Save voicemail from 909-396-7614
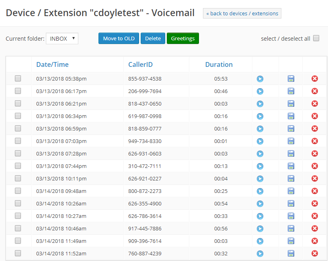Viewport: 328px width, 261px height. click(291, 241)
